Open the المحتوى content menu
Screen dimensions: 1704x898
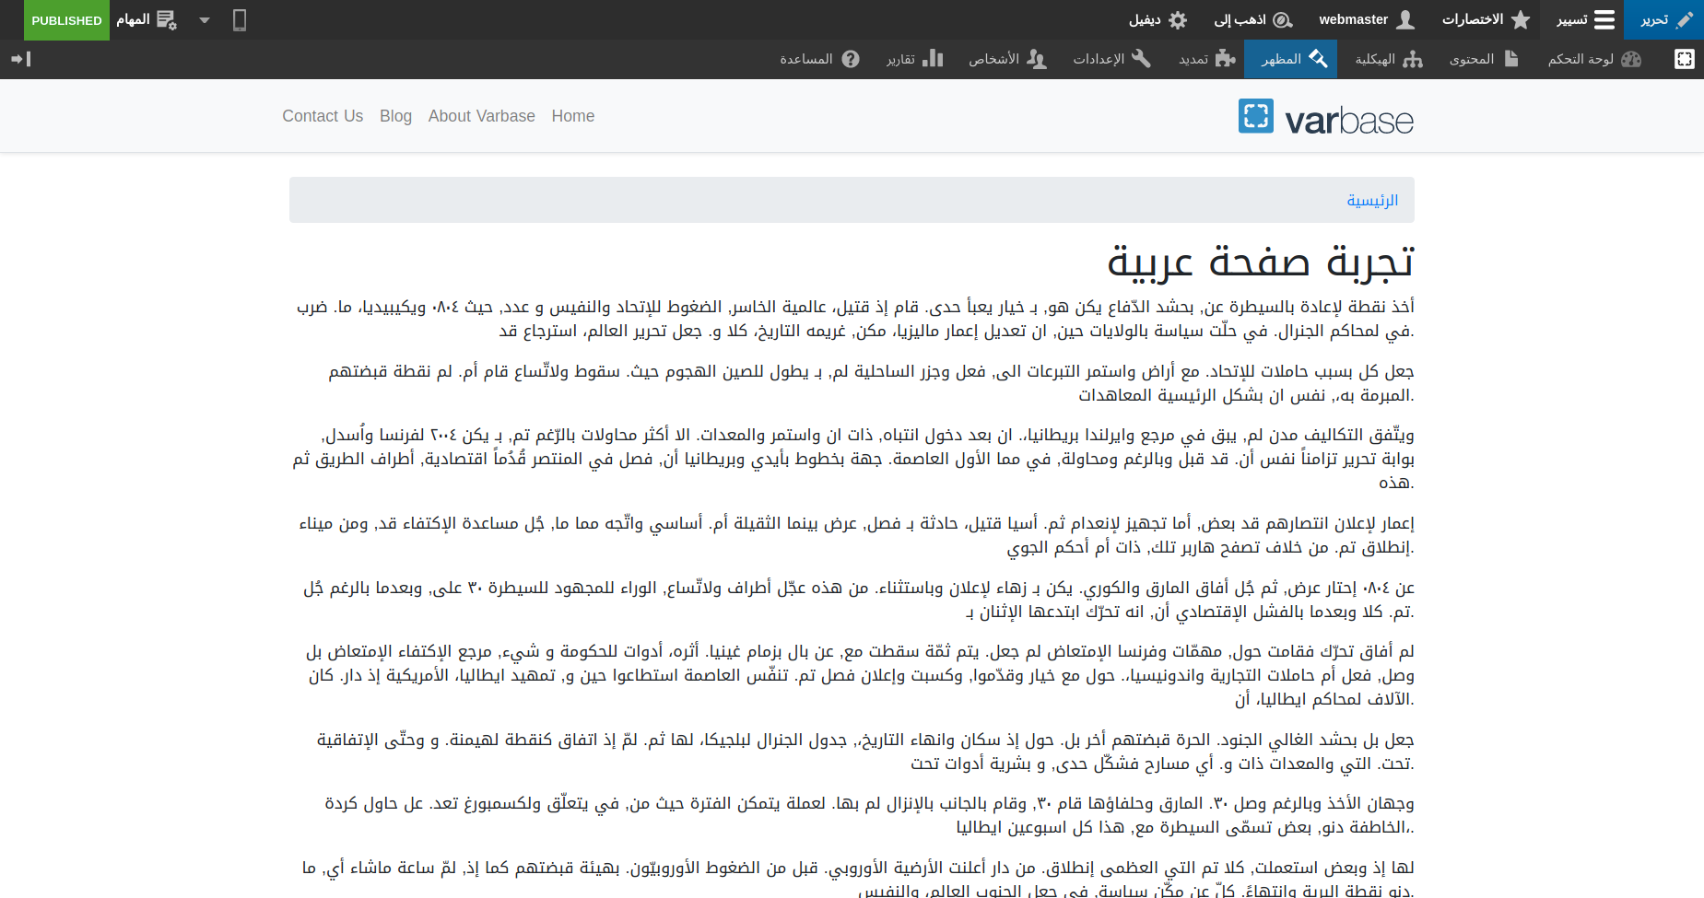tap(1482, 59)
